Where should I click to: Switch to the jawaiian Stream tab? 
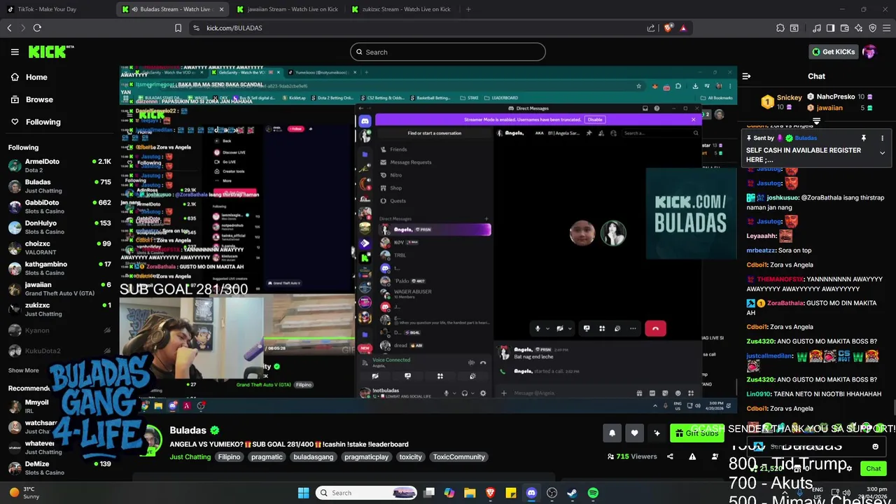point(287,9)
